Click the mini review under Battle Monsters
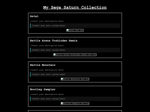Image resolution: width=150 pixels, height=112 pixels. point(75,74)
